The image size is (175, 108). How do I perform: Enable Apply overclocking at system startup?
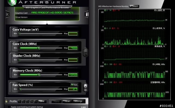pos(9,107)
